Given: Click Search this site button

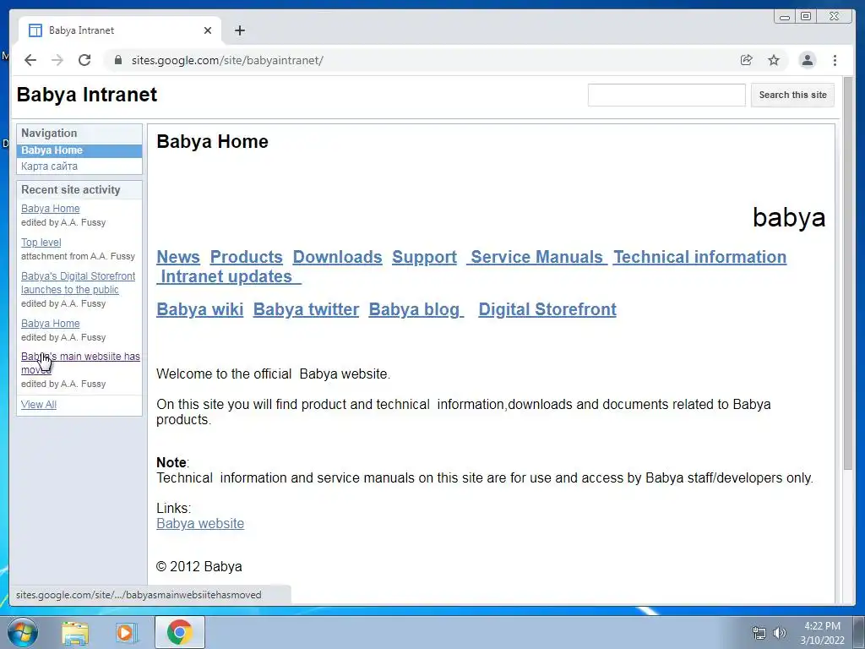Looking at the screenshot, I should point(792,95).
